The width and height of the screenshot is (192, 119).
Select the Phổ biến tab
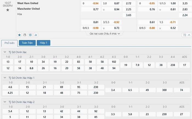click(x=9, y=43)
